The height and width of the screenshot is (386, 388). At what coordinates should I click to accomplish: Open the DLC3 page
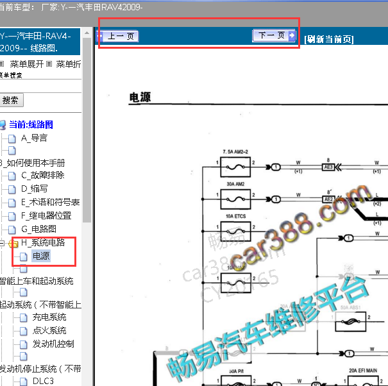(43, 381)
